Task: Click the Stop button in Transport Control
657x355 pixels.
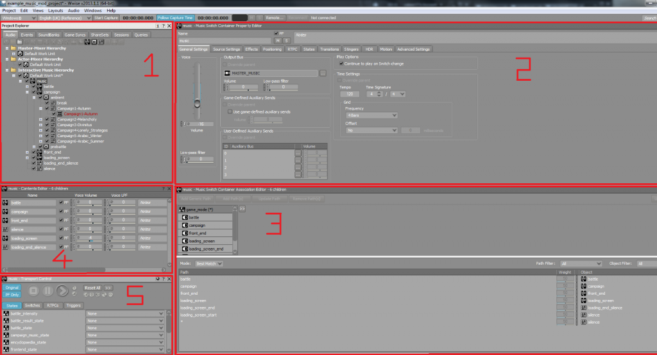Action: [34, 290]
